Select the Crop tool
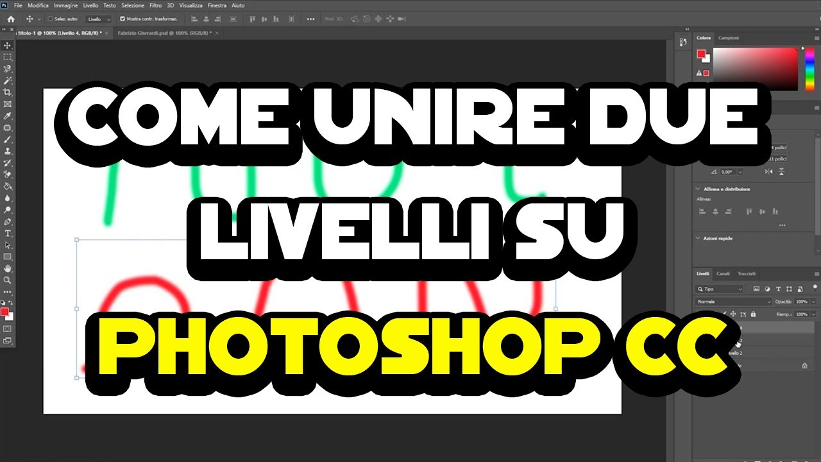821x462 pixels. coord(8,92)
